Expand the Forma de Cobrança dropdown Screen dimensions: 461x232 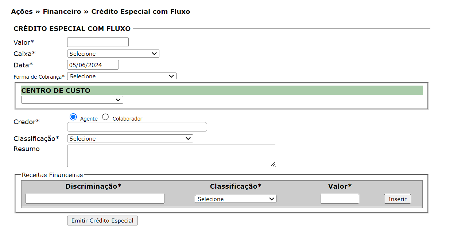121,76
